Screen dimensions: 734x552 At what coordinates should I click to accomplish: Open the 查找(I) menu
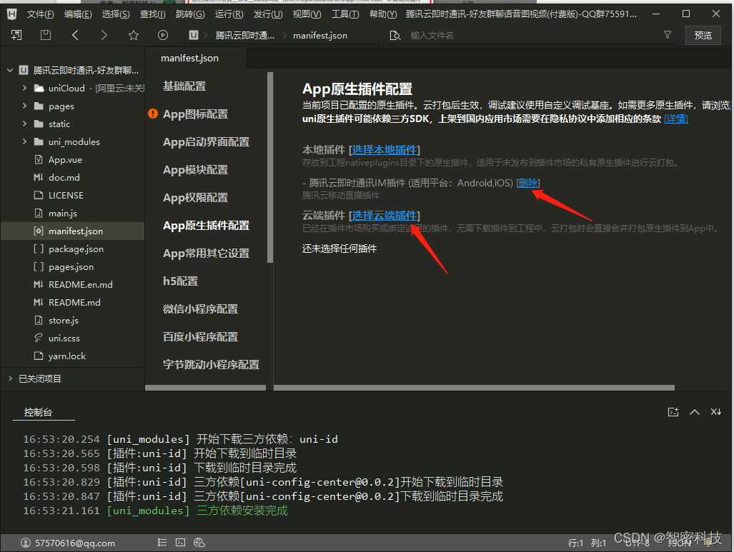click(153, 14)
